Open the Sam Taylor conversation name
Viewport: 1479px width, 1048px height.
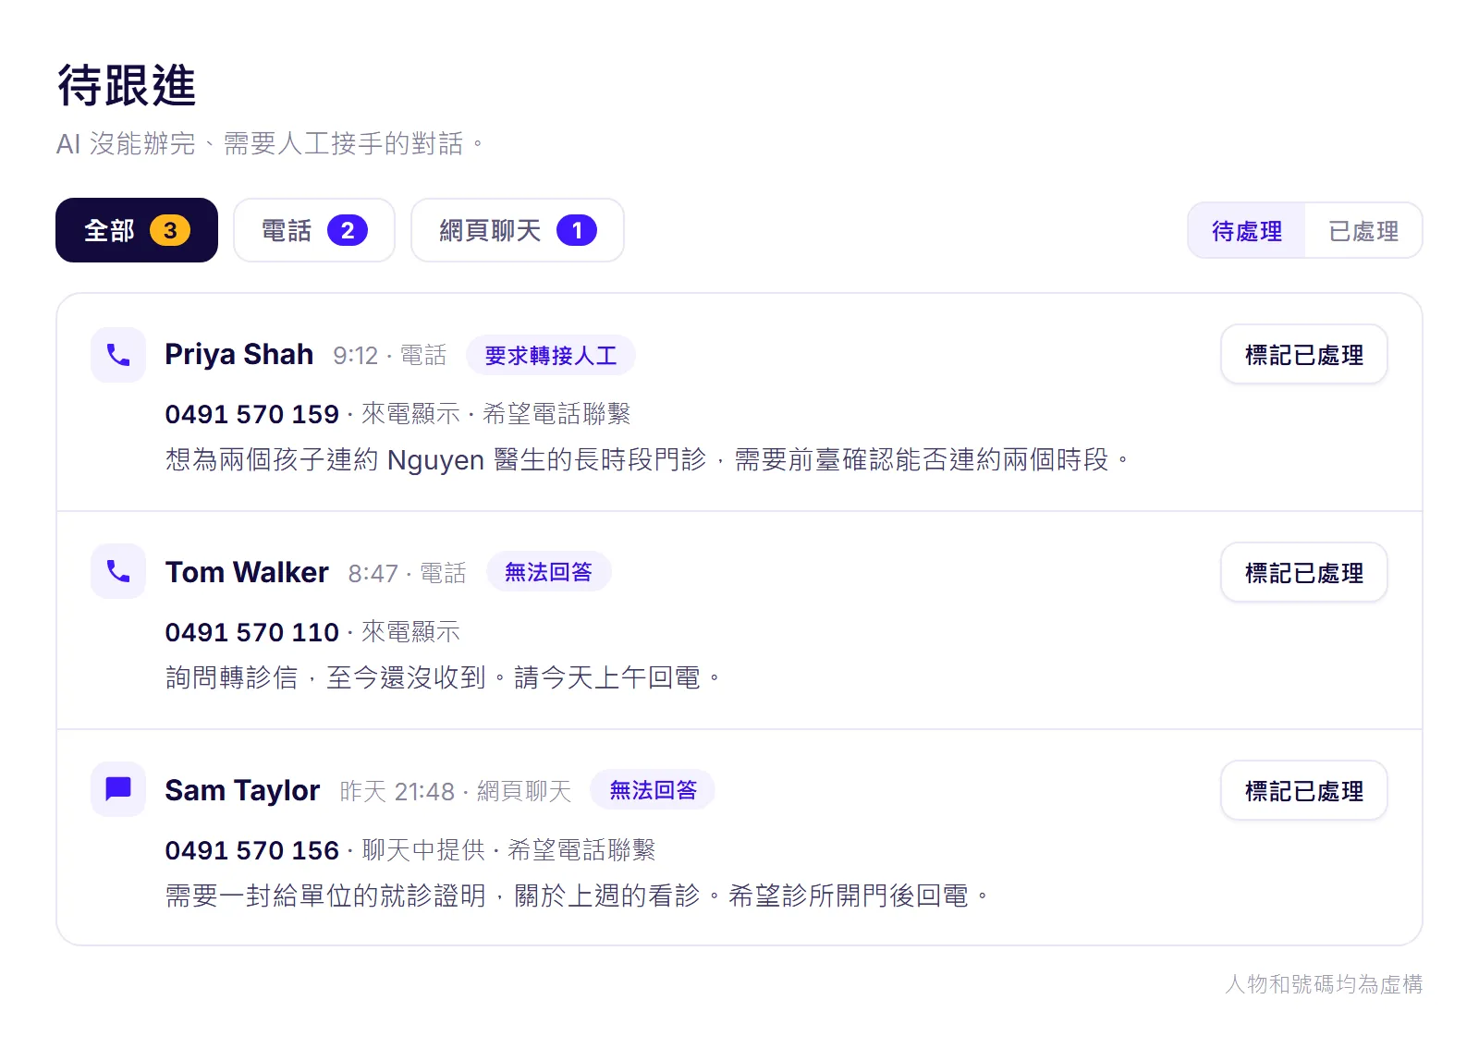point(242,790)
